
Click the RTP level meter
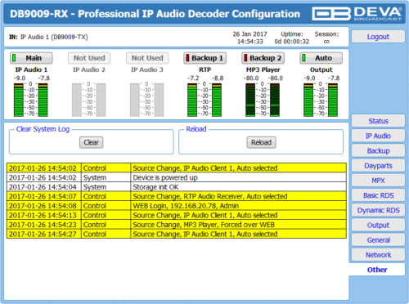point(204,100)
